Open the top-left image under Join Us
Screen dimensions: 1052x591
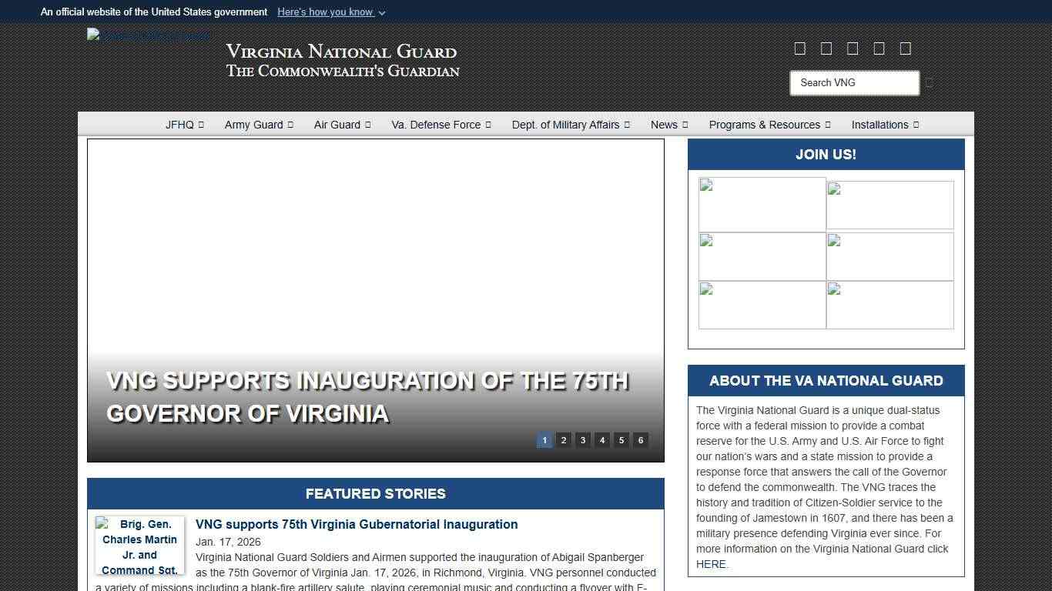pyautogui.click(x=762, y=205)
